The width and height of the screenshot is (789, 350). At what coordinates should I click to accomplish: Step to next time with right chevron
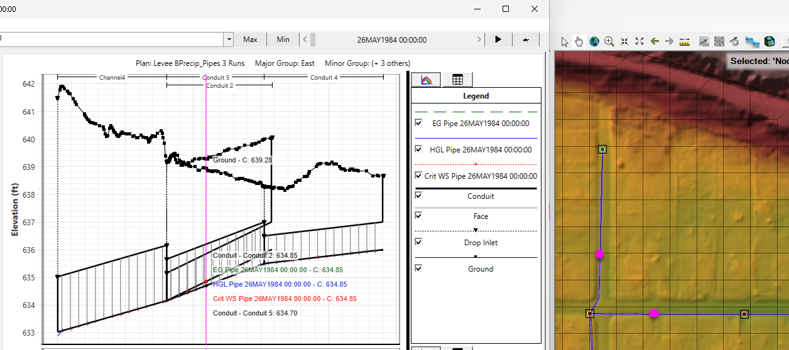479,40
